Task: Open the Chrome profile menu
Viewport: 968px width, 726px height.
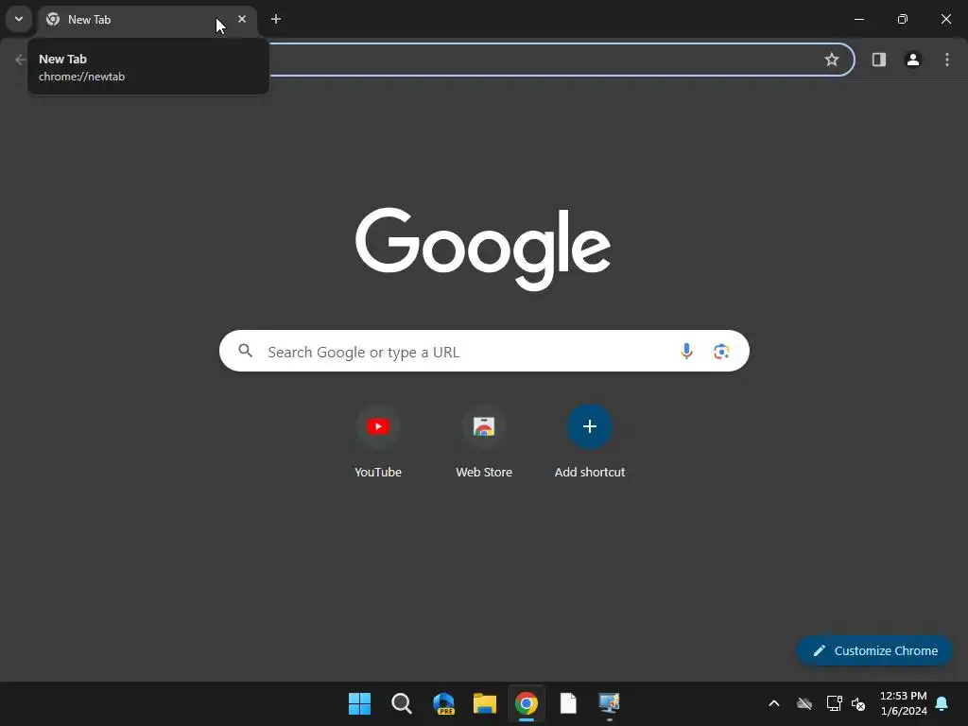Action: coord(913,60)
